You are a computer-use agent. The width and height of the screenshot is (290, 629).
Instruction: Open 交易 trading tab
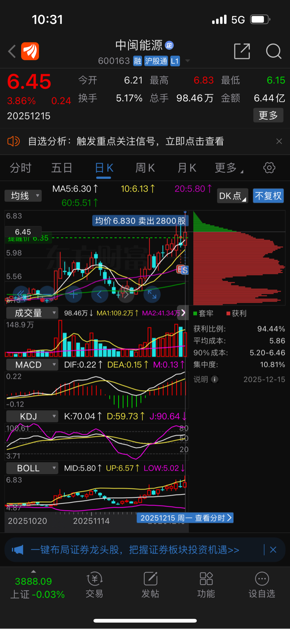[x=94, y=585]
